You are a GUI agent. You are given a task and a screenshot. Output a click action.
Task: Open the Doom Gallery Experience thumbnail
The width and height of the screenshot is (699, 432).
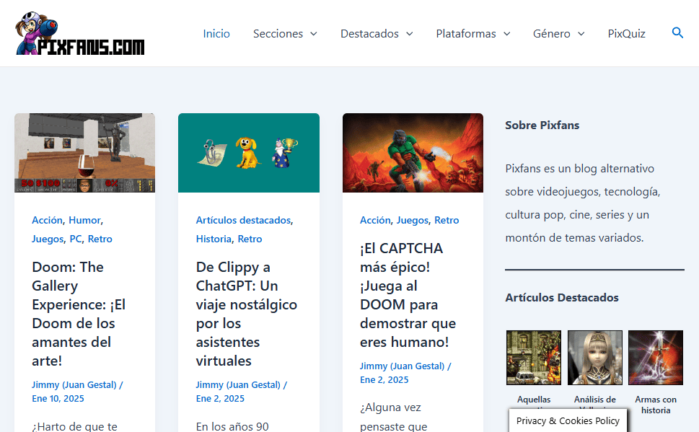(x=84, y=153)
